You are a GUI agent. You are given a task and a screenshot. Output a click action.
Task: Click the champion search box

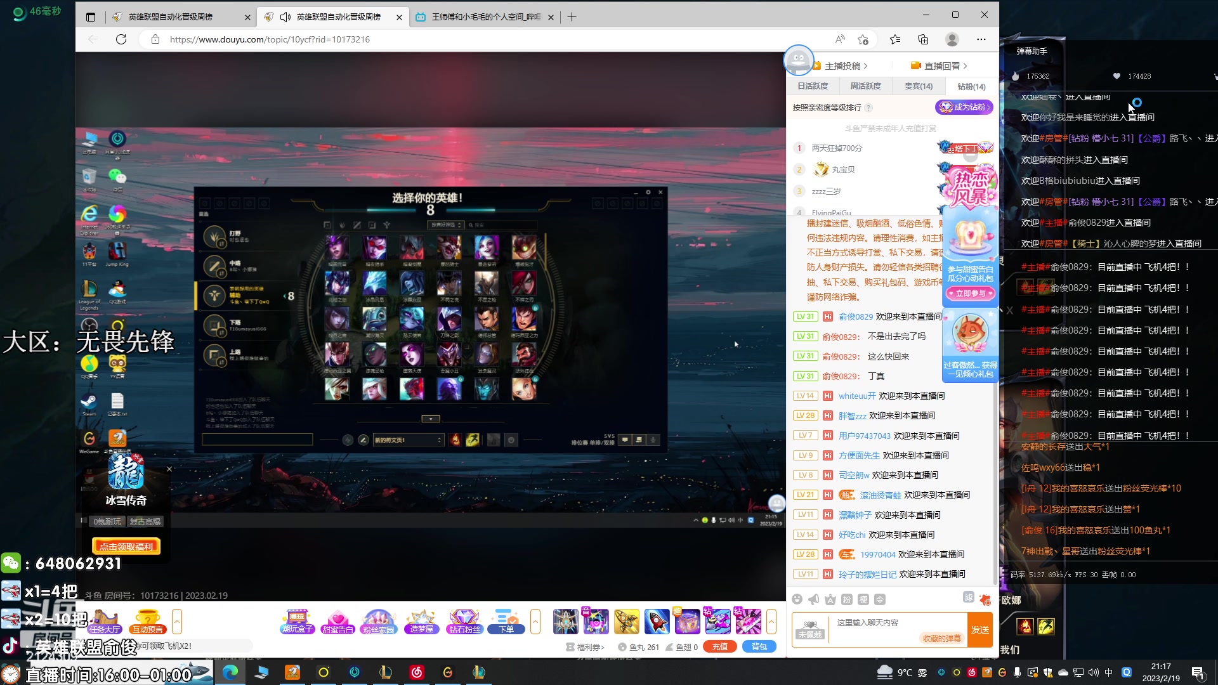(502, 225)
